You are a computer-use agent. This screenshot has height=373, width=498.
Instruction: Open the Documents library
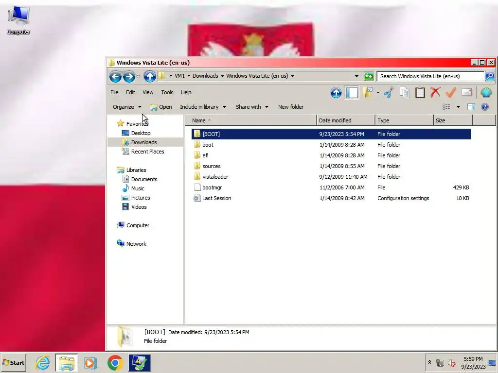pyautogui.click(x=144, y=179)
